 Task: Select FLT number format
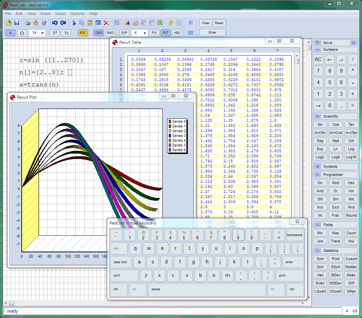(x=165, y=33)
